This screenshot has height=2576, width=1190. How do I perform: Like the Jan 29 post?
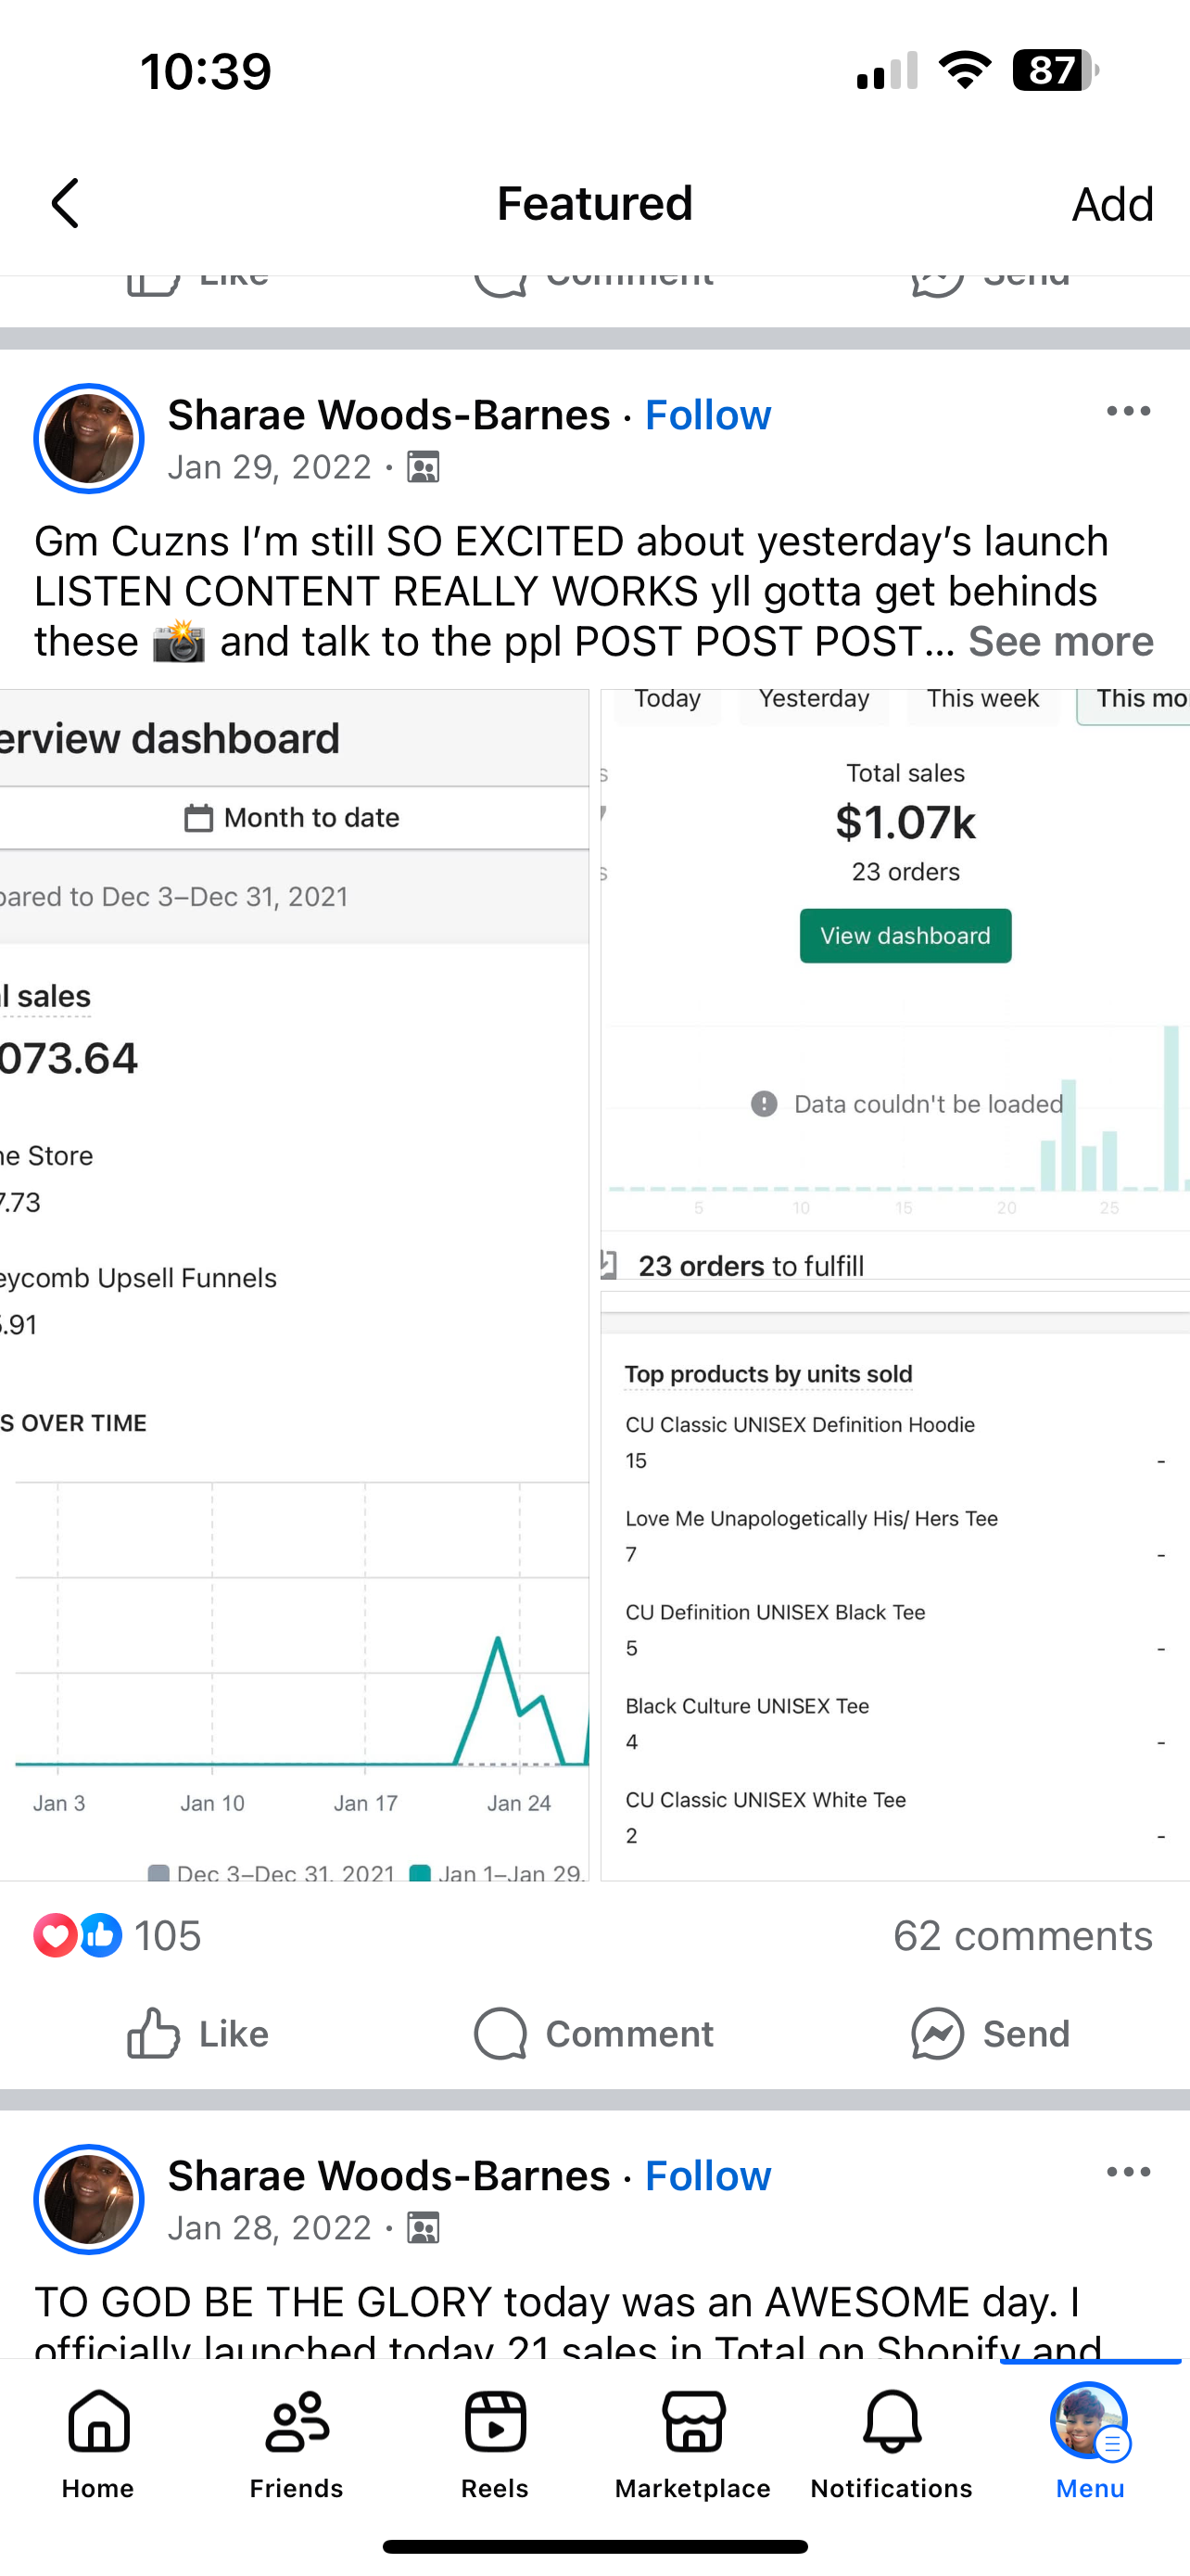point(197,2034)
